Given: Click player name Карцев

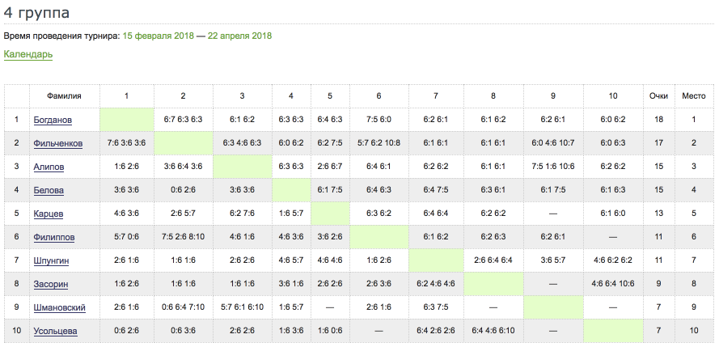Looking at the screenshot, I should point(49,214).
